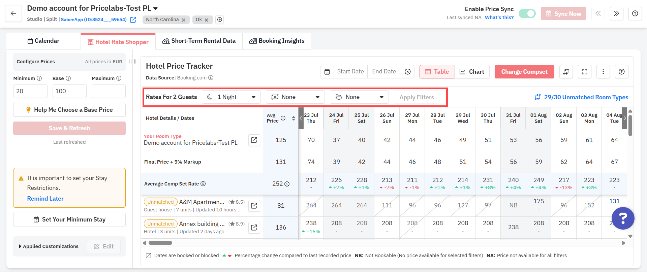Click the Unmatched badge for Annex building
The height and width of the screenshot is (272, 647).
[160, 224]
